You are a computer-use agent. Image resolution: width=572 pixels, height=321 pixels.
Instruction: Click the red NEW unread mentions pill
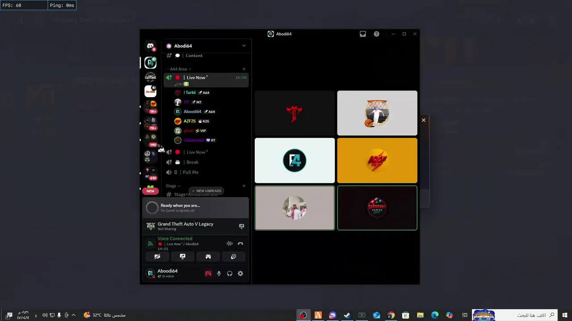[151, 191]
